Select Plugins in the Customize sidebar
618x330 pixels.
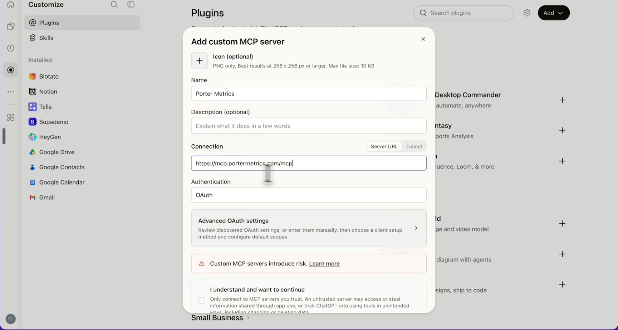(82, 23)
